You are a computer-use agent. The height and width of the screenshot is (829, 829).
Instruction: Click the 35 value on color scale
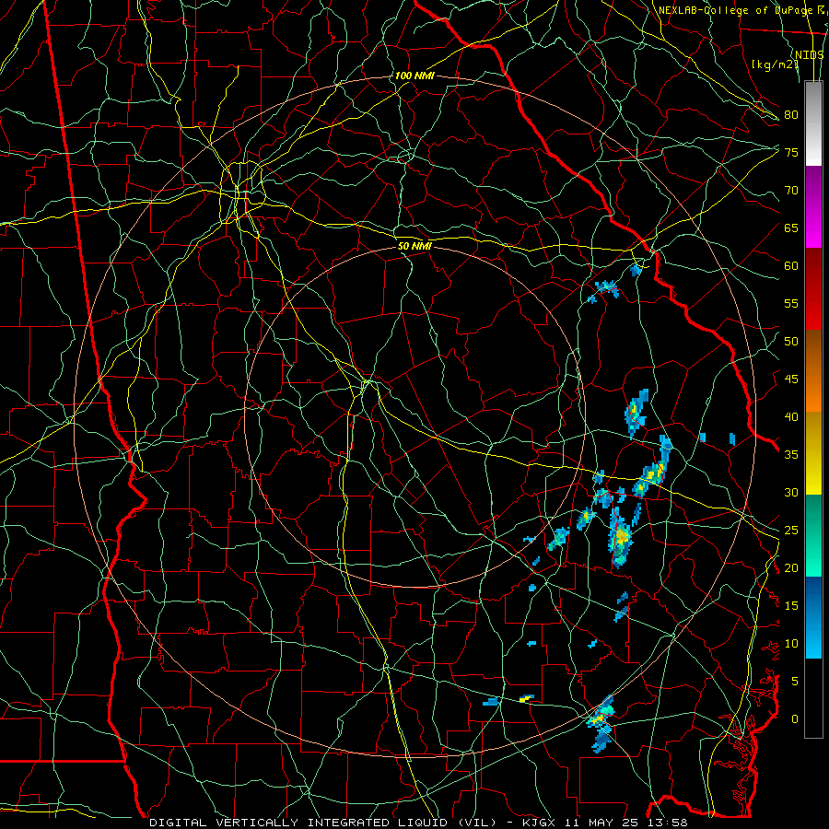[x=791, y=455]
